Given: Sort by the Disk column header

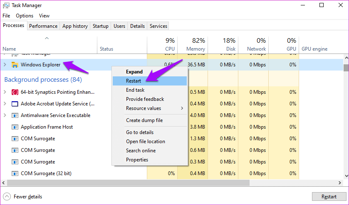Looking at the screenshot, I should coord(223,45).
